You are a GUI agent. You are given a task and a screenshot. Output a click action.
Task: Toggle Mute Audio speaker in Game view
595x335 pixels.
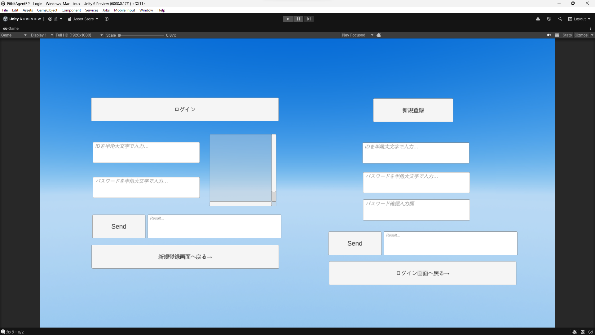(549, 35)
